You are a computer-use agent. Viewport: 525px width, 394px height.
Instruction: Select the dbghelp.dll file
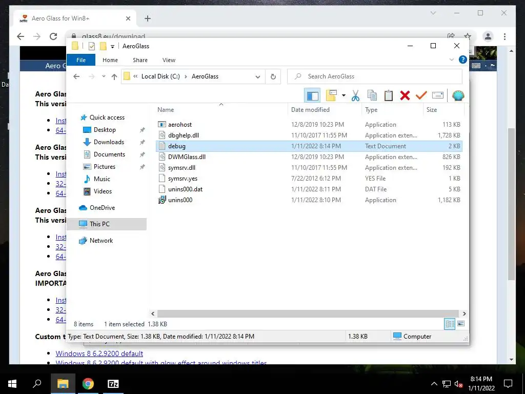click(309, 135)
